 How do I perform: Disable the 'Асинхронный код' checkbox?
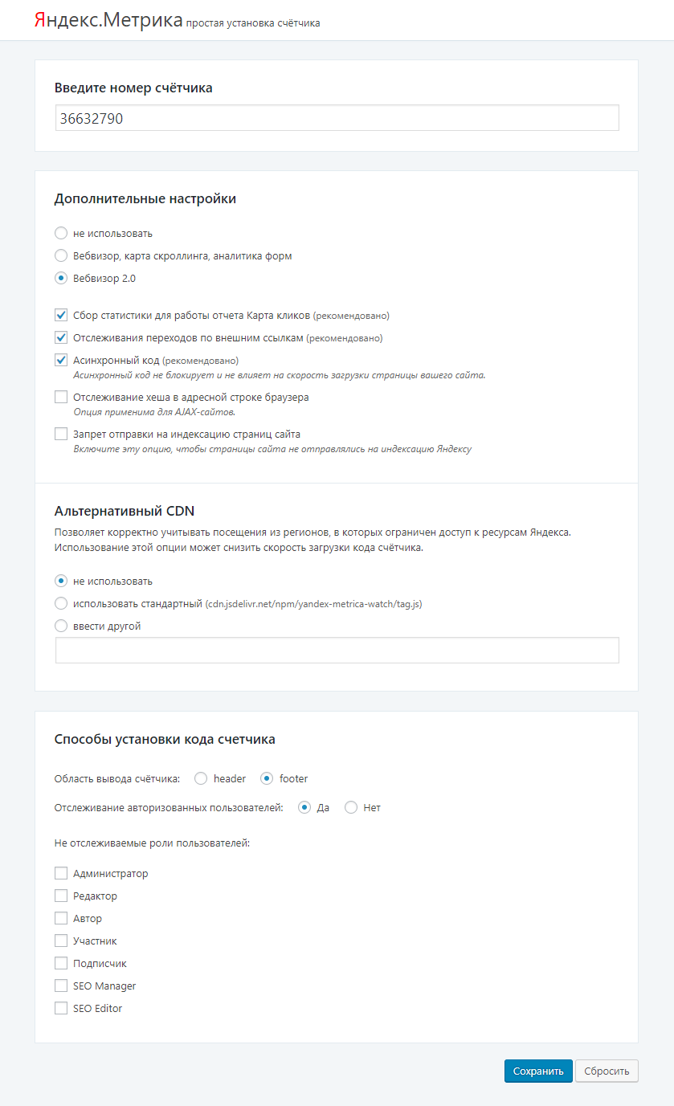pos(61,361)
